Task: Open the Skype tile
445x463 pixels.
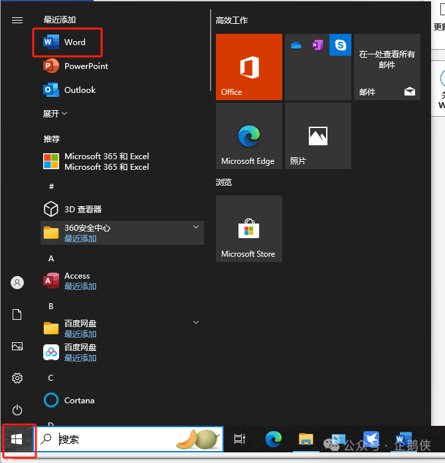Action: point(340,45)
